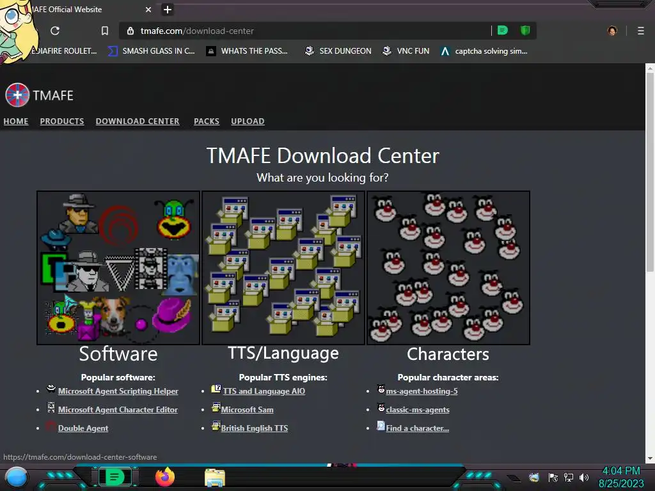655x491 pixels.
Task: Click the scrollbar down arrow
Action: 650,458
